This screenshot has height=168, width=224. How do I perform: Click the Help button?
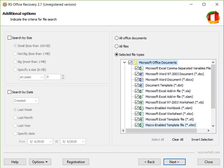[x=15, y=162]
